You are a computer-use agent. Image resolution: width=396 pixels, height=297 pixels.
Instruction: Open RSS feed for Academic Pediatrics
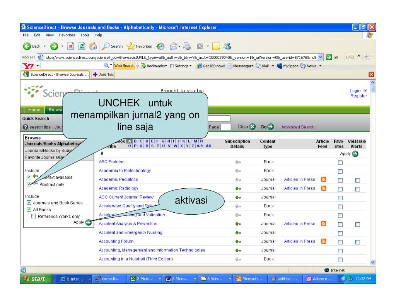(323, 179)
